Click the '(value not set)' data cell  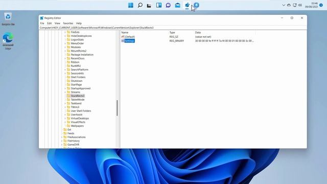(x=203, y=37)
